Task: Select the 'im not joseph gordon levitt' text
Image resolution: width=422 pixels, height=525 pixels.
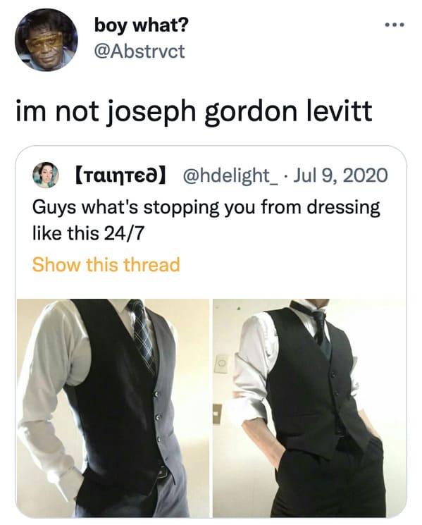Action: click(194, 111)
